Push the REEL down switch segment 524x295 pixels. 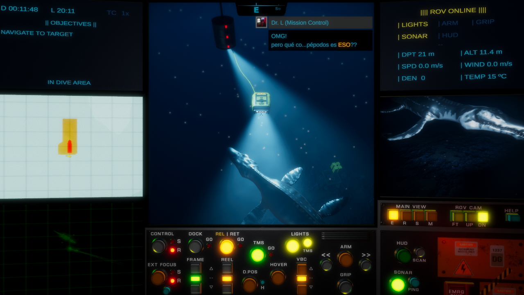coord(227,288)
